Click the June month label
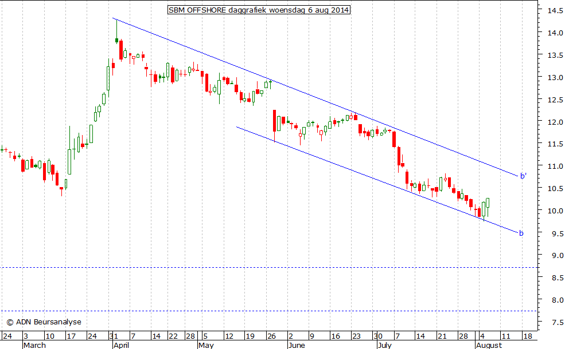The width and height of the screenshot is (565, 349). point(297,345)
